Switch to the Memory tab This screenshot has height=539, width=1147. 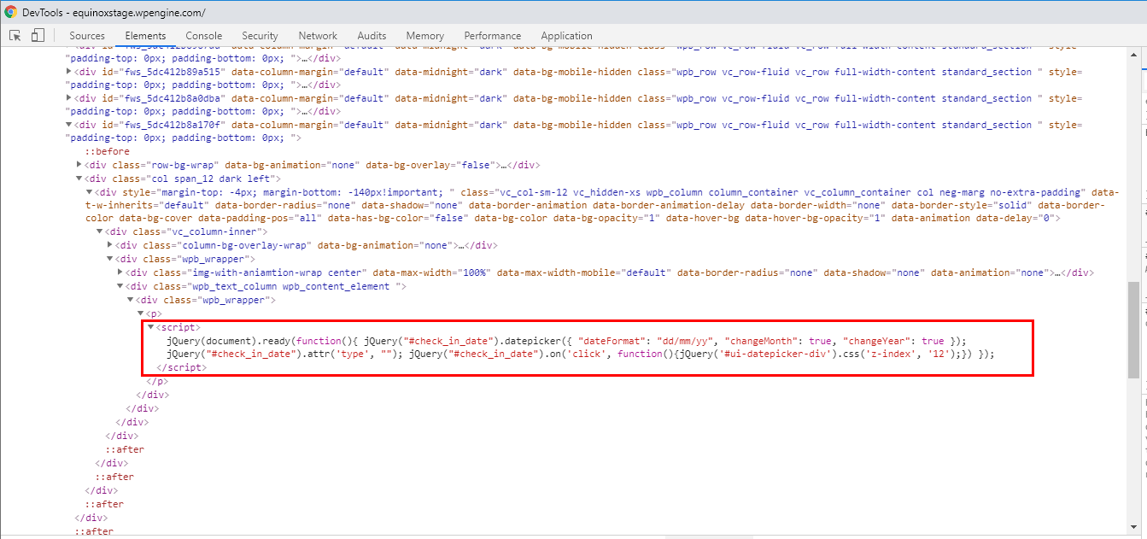pyautogui.click(x=425, y=36)
